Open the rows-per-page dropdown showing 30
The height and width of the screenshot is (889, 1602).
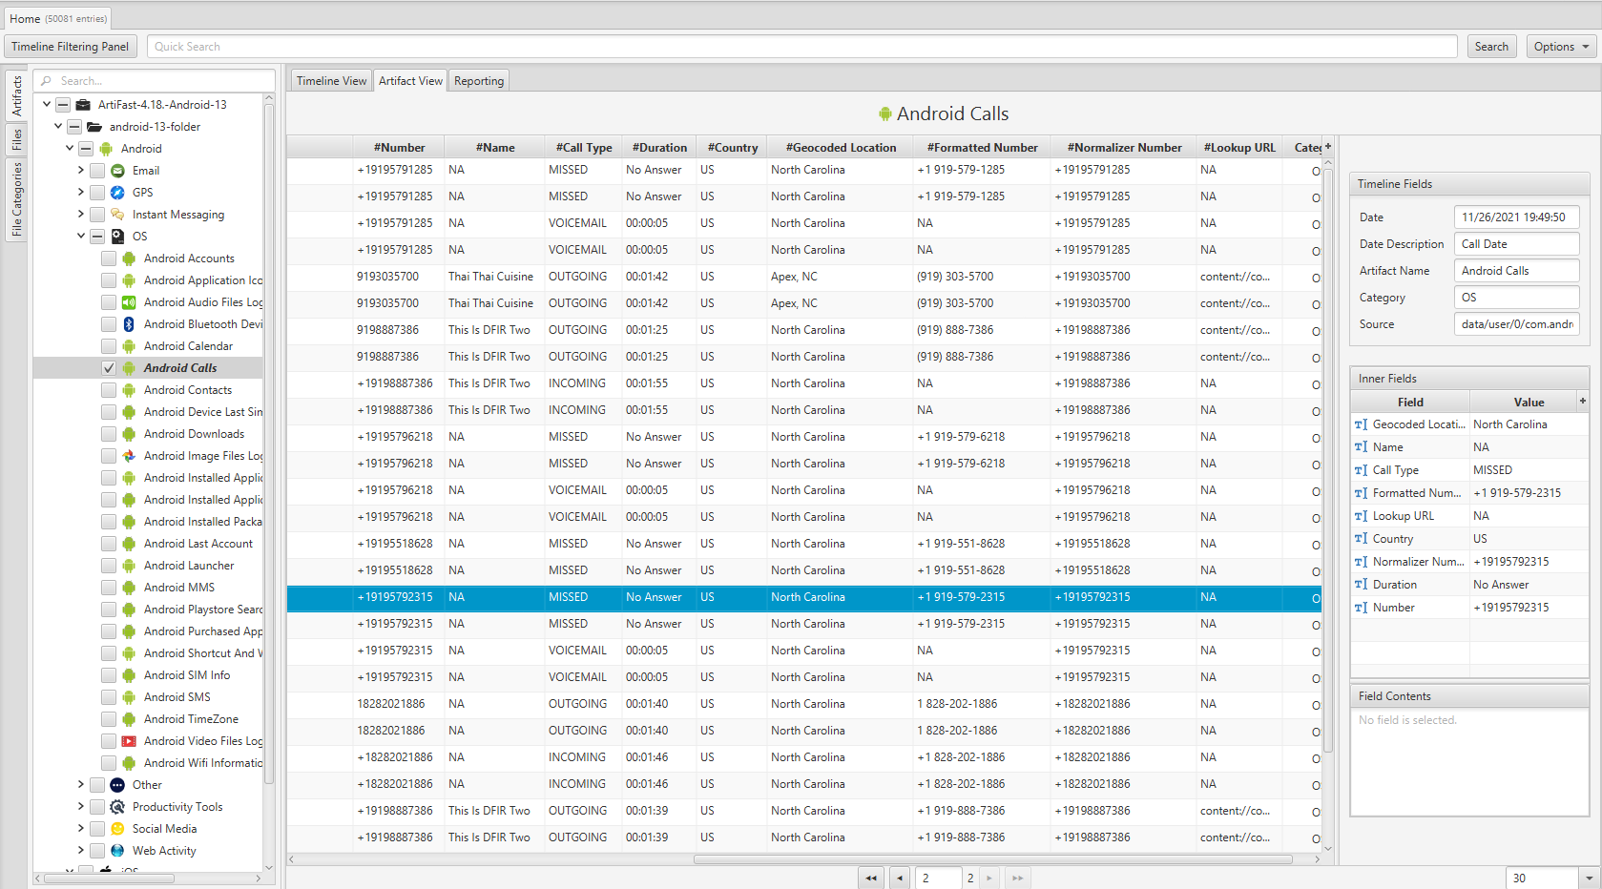[1589, 879]
